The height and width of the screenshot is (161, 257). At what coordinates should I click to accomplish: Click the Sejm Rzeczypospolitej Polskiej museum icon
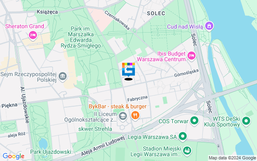pyautogui.click(x=63, y=76)
